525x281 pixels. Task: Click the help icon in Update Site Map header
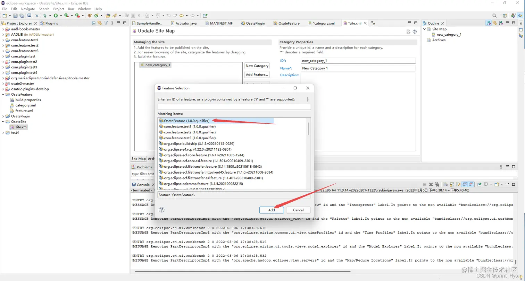coord(415,32)
